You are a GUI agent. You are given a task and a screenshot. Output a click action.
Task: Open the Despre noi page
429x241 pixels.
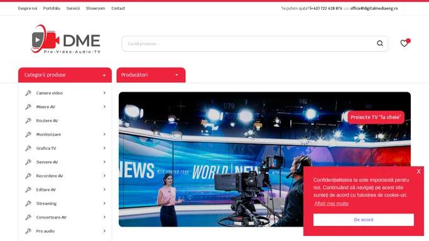(x=28, y=8)
